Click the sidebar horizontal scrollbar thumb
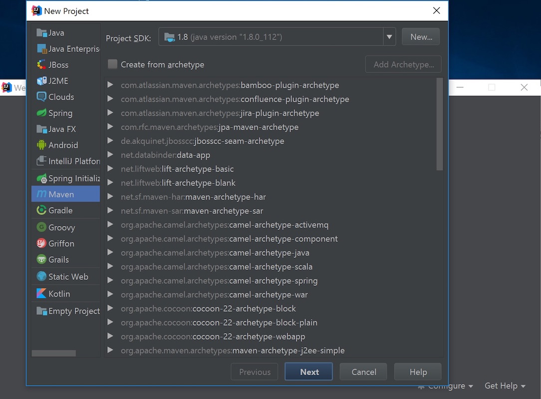 53,353
